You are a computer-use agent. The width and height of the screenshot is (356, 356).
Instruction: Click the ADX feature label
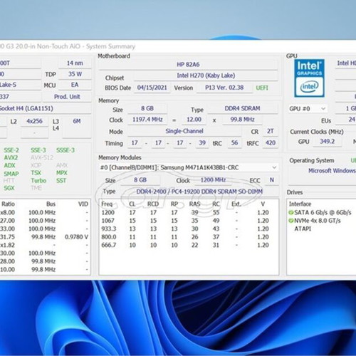point(9,165)
